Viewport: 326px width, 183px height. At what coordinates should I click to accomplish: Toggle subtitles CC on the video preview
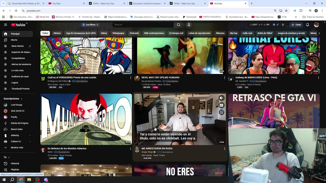click(x=222, y=105)
